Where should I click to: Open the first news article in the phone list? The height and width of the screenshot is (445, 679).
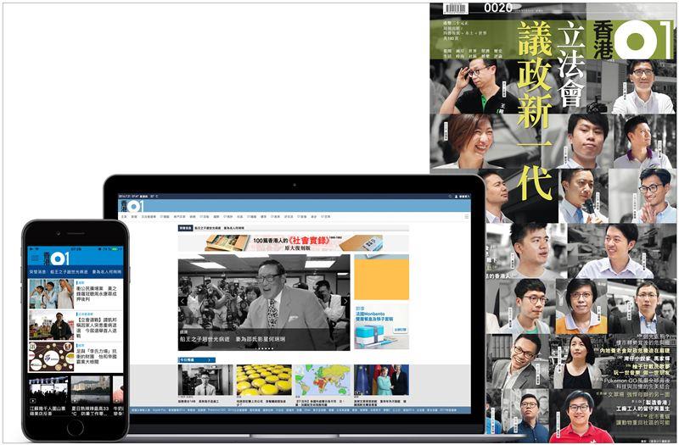pos(75,293)
